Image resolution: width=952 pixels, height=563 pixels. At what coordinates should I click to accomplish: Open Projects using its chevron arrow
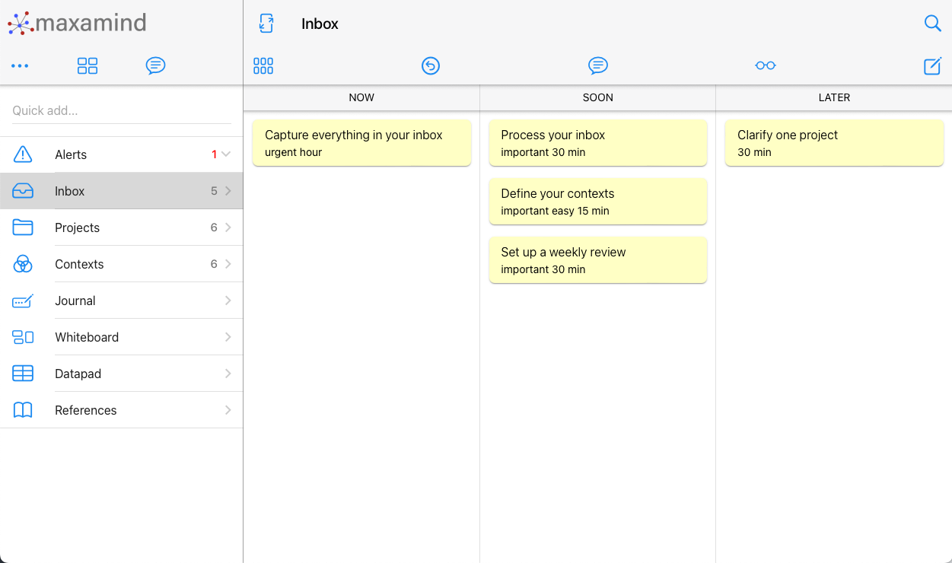coord(228,227)
